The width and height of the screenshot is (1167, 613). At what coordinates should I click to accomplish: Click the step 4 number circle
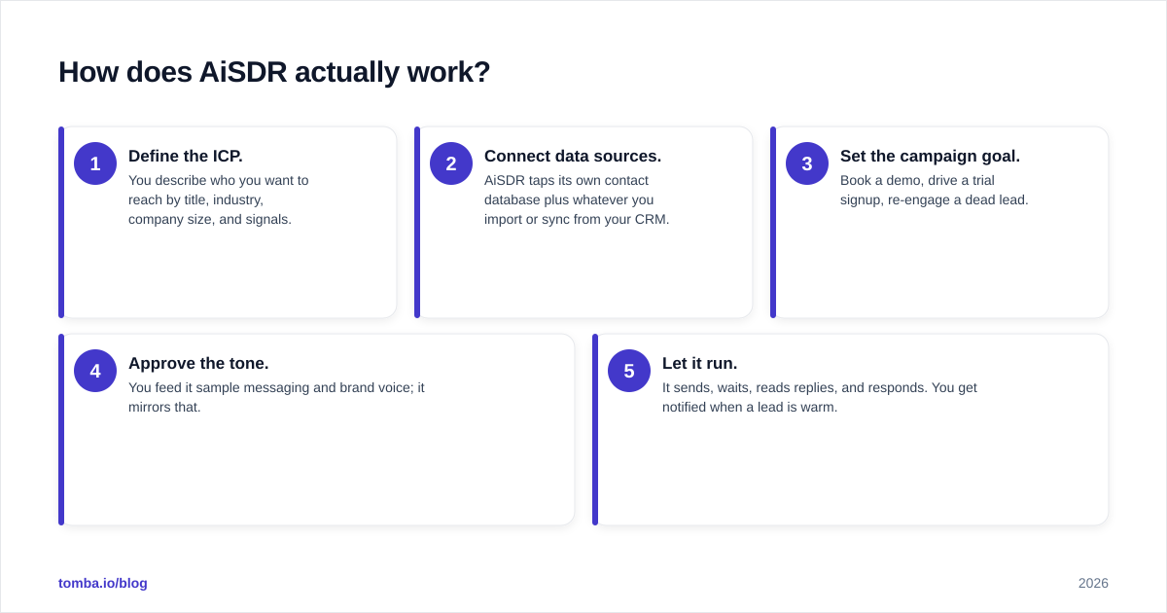point(95,371)
